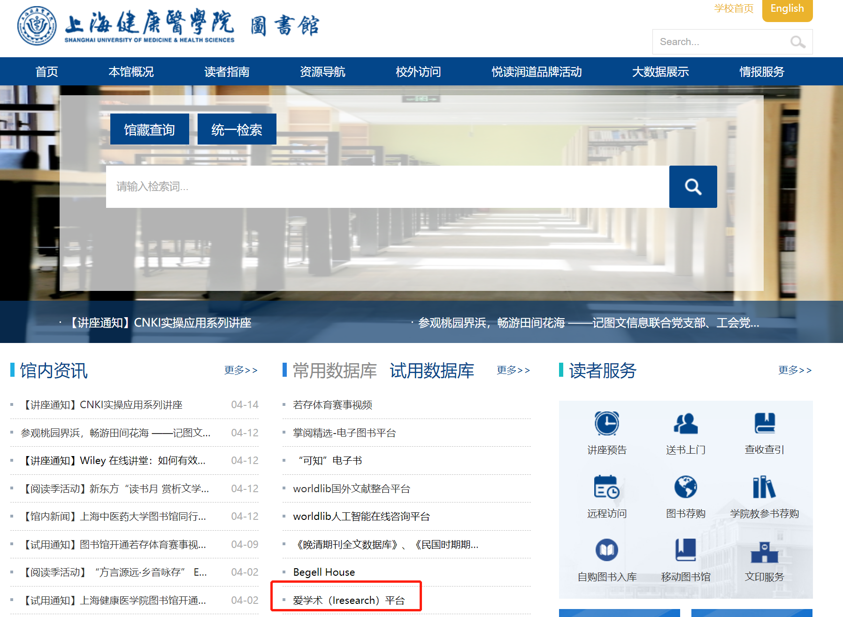Screen dimensions: 843x617
Task: Open the 送书上门 people icon
Action: (685, 424)
